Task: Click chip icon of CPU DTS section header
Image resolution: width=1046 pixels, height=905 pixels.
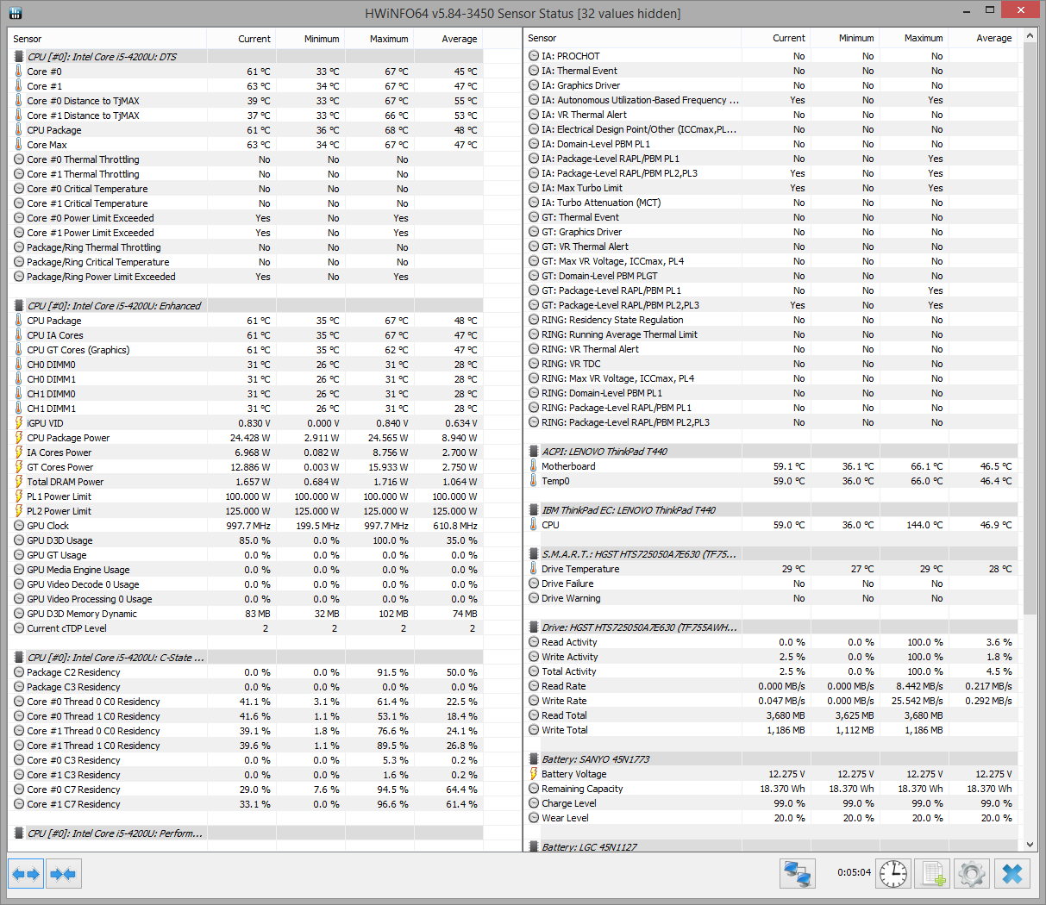Action: pyautogui.click(x=19, y=57)
